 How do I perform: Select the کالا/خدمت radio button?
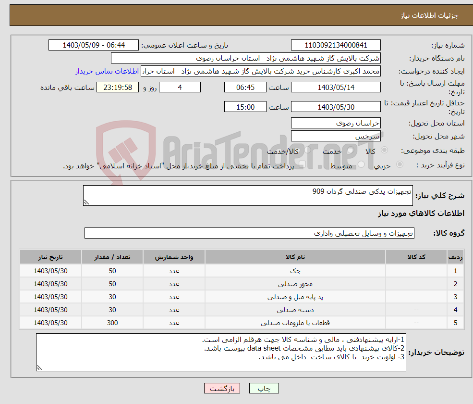pyautogui.click(x=307, y=150)
